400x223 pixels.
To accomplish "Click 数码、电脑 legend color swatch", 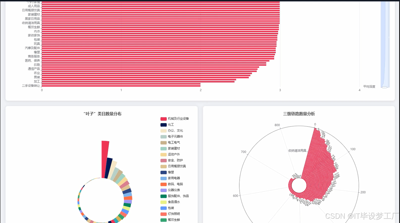I will click(163, 184).
